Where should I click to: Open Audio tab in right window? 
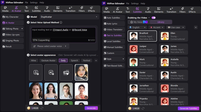pyautogui.click(x=148, y=10)
